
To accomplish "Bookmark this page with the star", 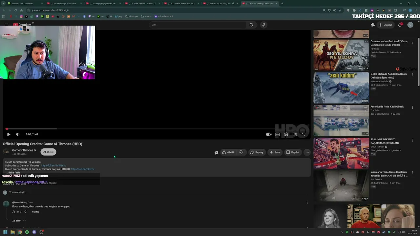I will (340, 10).
